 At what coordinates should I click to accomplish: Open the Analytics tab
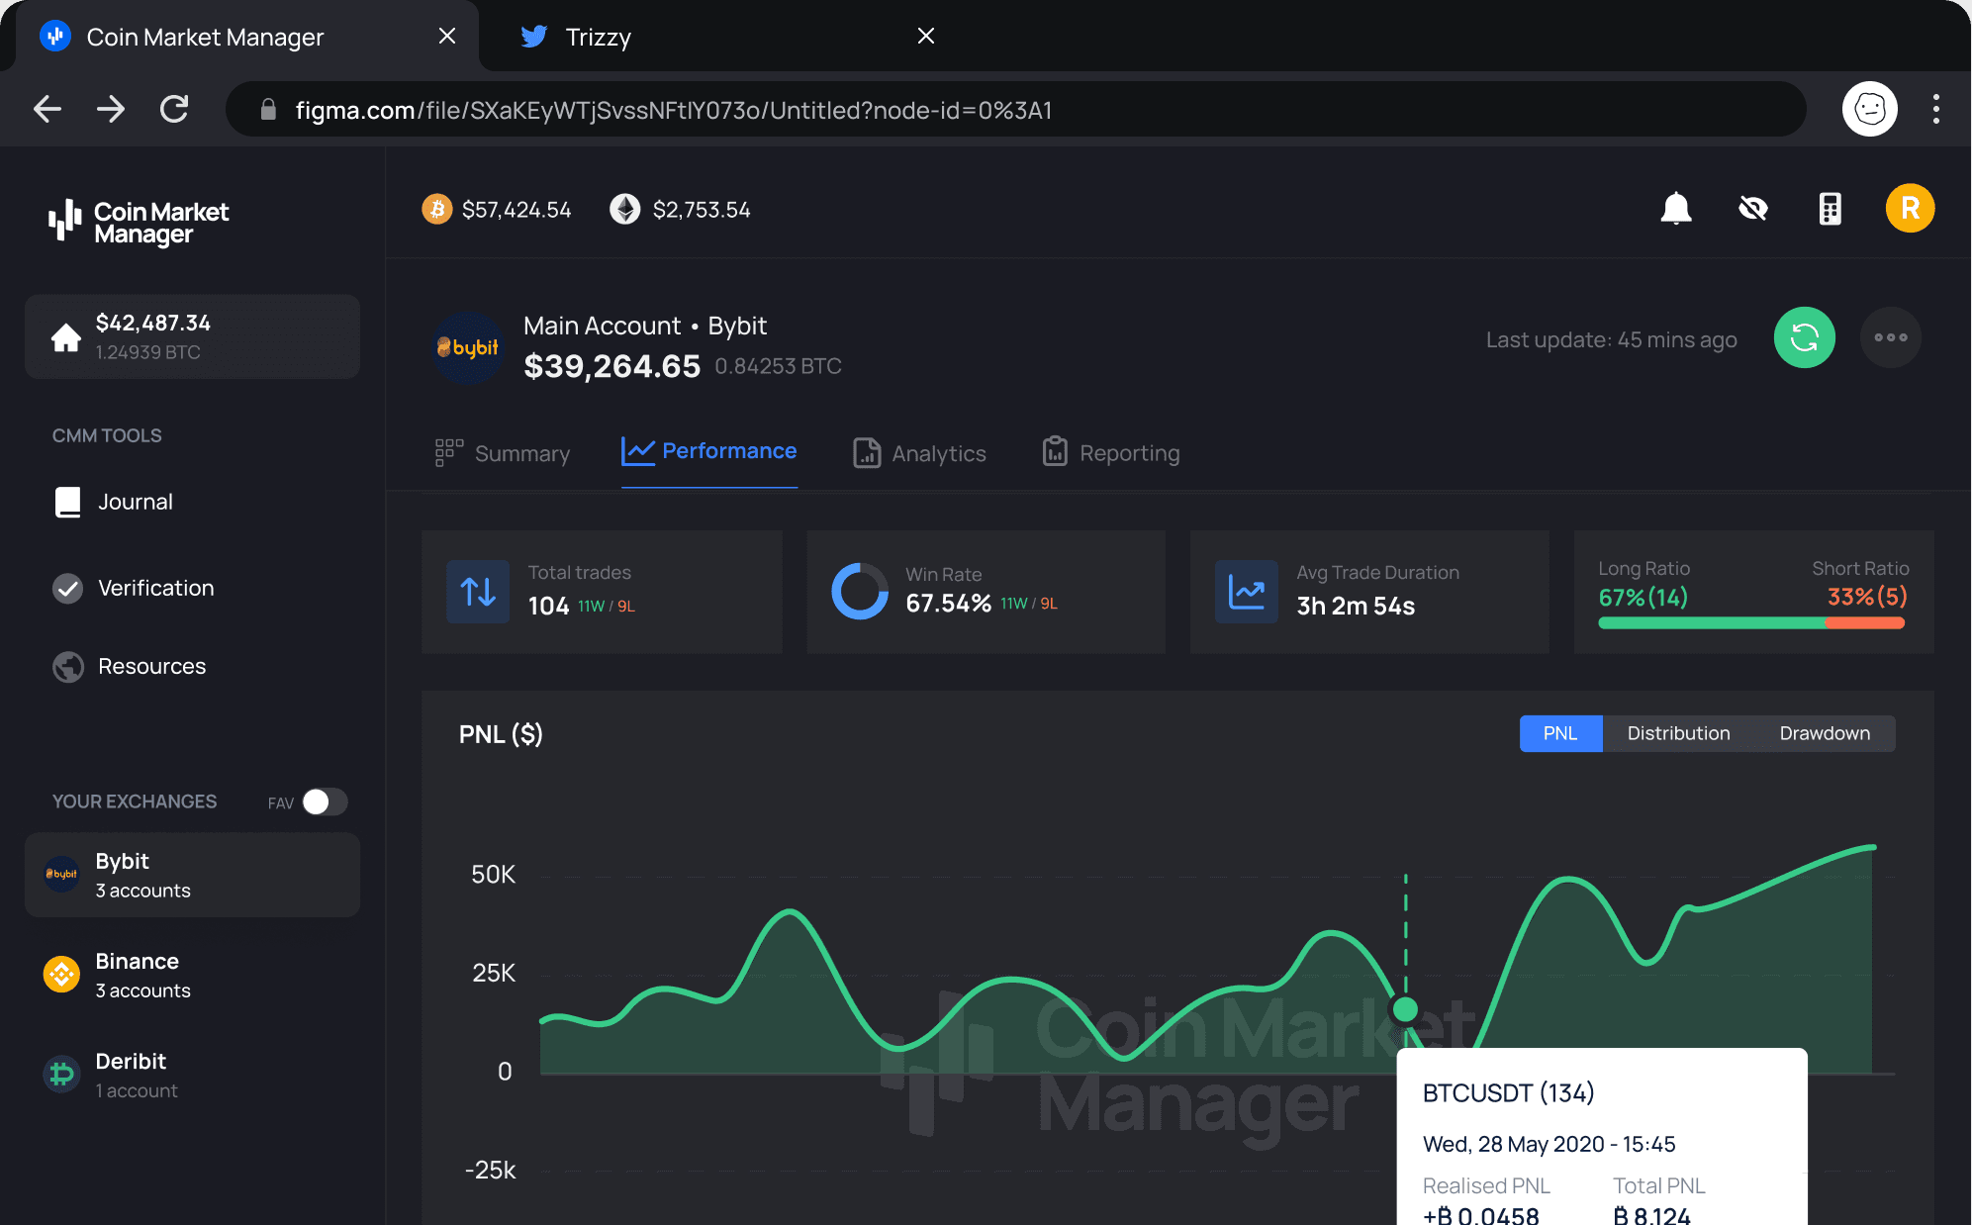coord(919,453)
